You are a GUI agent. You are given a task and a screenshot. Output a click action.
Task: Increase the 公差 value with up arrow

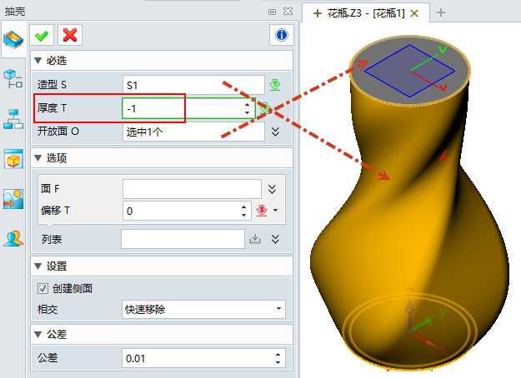click(277, 355)
